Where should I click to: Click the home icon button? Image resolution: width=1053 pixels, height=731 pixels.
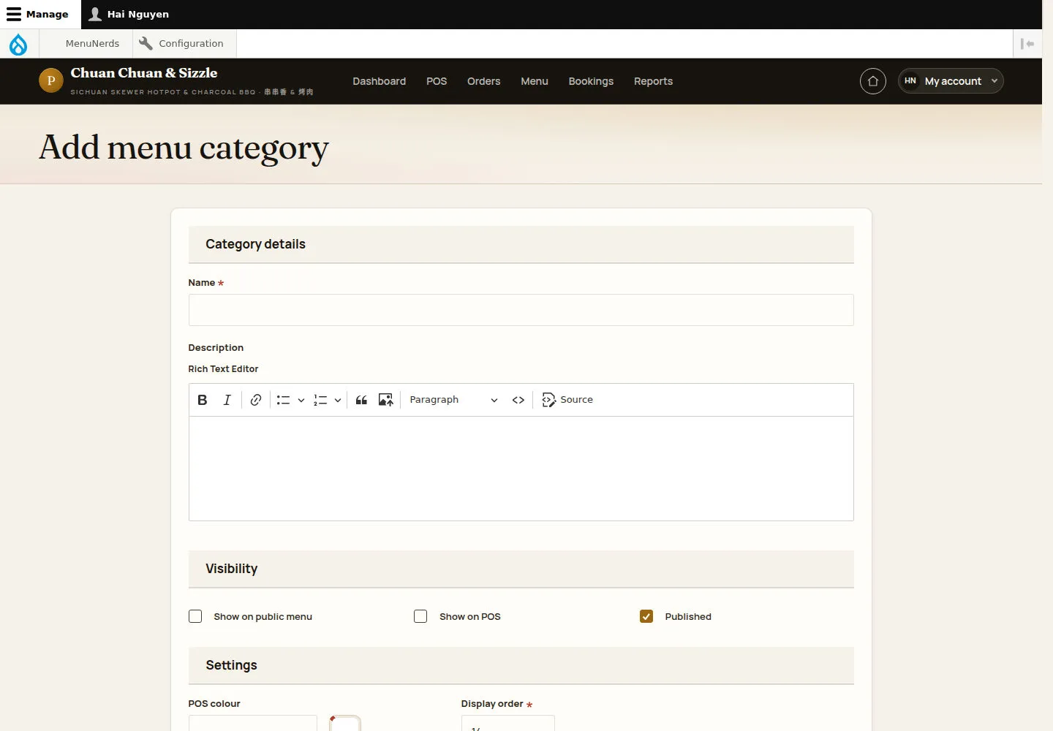tap(873, 81)
